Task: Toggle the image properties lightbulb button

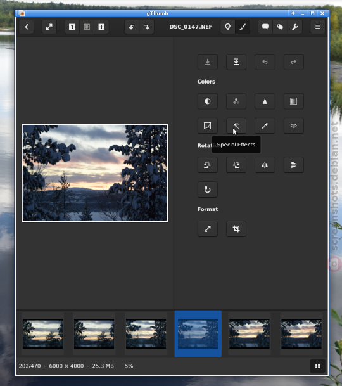Action: pyautogui.click(x=227, y=27)
